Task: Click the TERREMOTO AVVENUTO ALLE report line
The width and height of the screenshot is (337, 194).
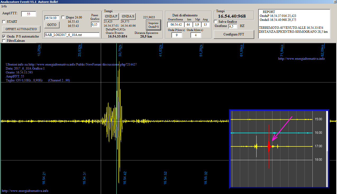Action: (291, 28)
